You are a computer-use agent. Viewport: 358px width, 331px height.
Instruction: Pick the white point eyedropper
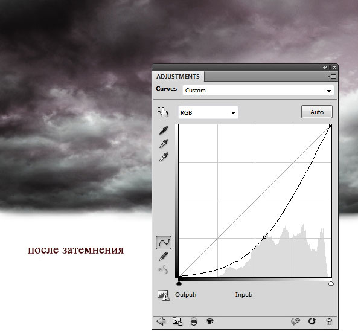pyautogui.click(x=164, y=156)
